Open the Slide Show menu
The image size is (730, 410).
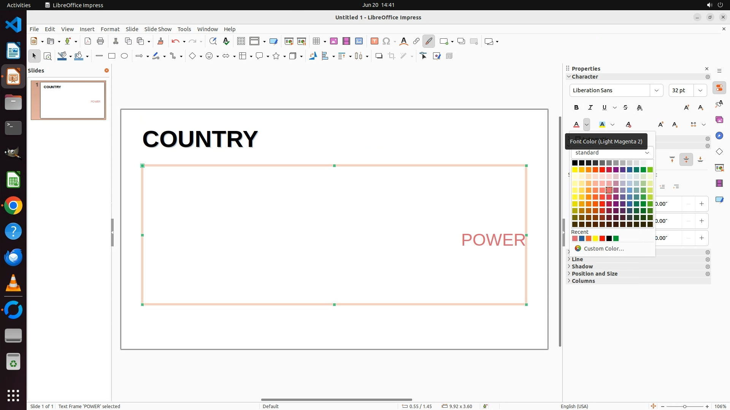point(158,29)
